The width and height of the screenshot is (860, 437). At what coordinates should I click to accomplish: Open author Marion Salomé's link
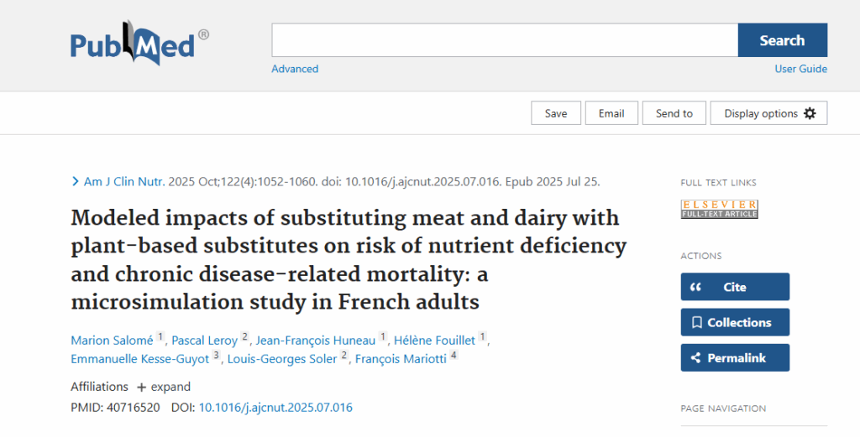[x=112, y=341]
